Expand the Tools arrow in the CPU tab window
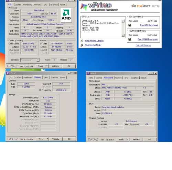This screenshot has width=172, height=170. tap(47, 66)
